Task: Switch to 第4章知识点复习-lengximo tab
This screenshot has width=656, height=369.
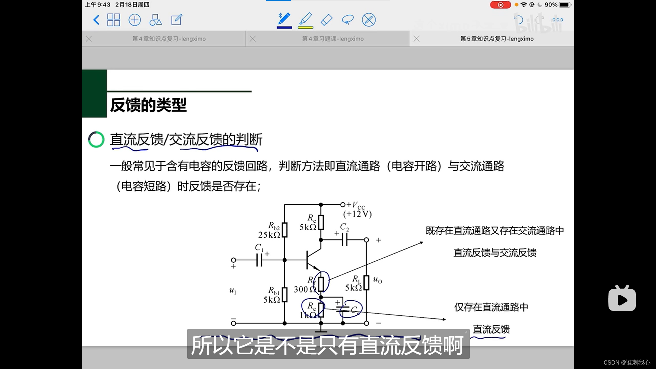Action: point(169,39)
